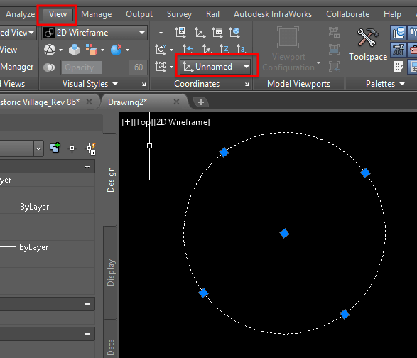Collapse the first properties section
417x358 pixels.
pyautogui.click(x=87, y=166)
